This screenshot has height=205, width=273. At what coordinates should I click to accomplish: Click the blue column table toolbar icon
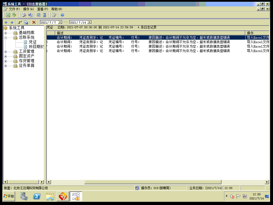[x=44, y=15]
